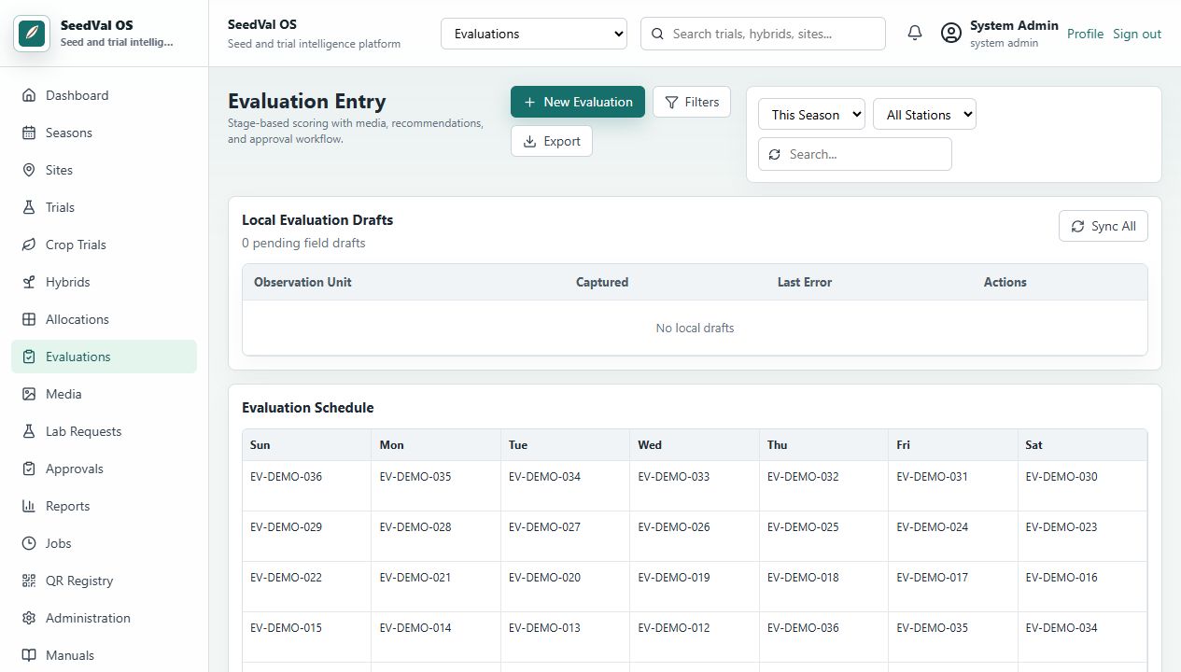Click the Hybrids sprout icon
The image size is (1181, 672).
coord(29,282)
